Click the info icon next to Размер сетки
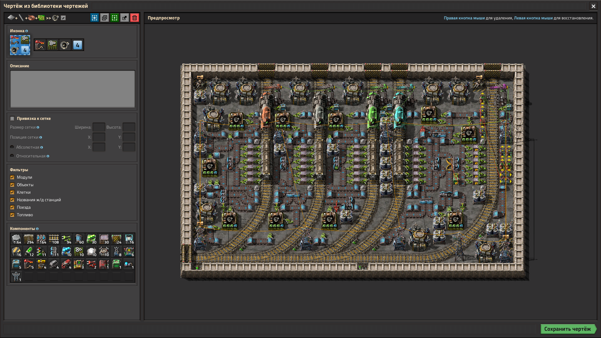This screenshot has width=601, height=338. (38, 127)
